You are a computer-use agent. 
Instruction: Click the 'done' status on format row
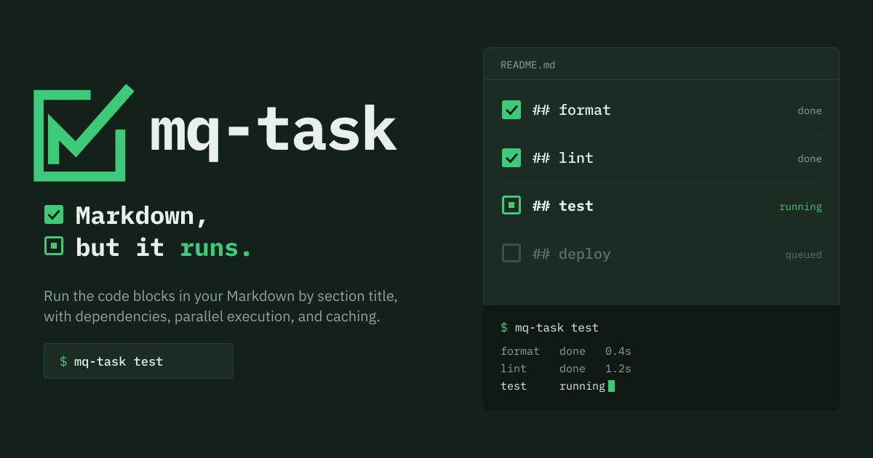[810, 111]
